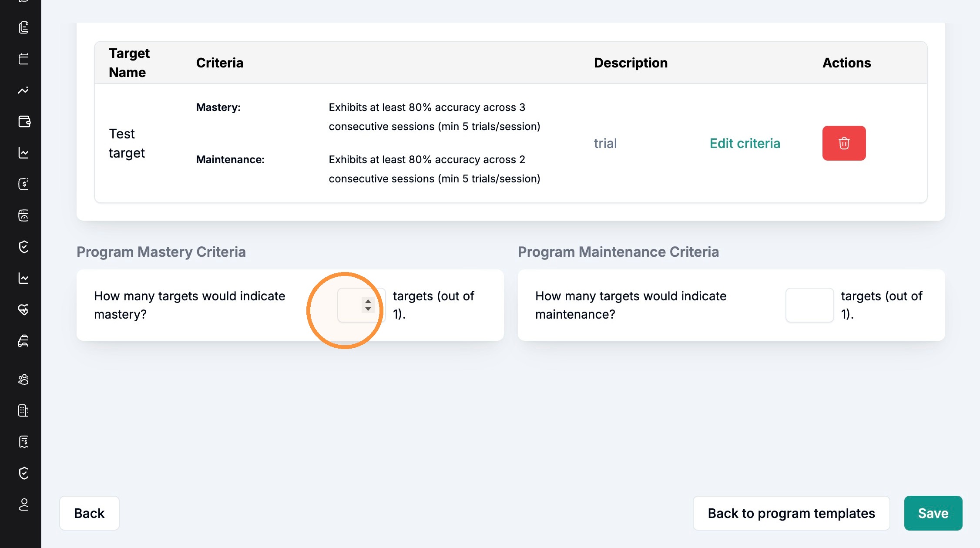Open the heart-rate health icon in sidebar
This screenshot has height=548, width=980.
(23, 309)
